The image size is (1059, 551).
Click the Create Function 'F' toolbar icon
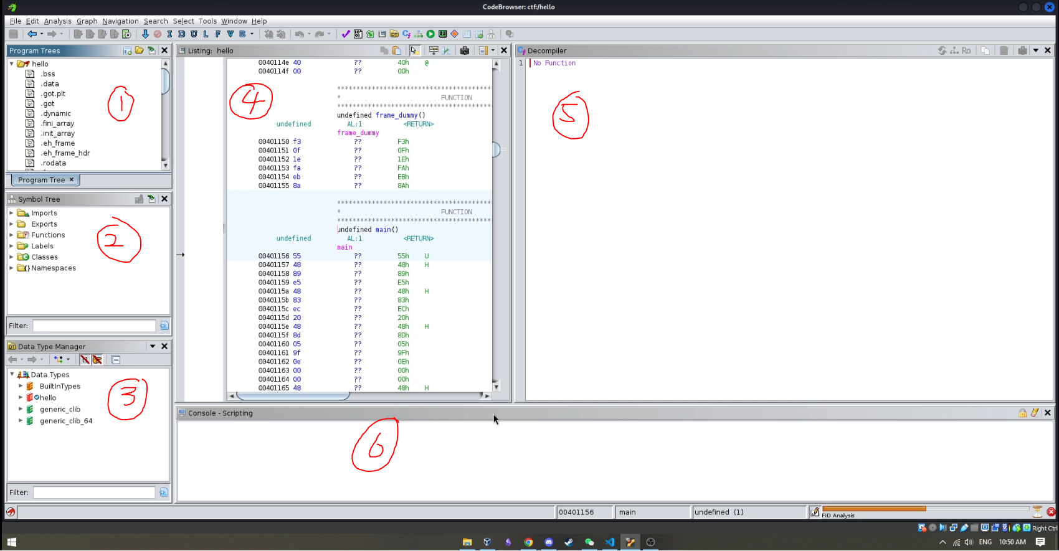pos(218,34)
